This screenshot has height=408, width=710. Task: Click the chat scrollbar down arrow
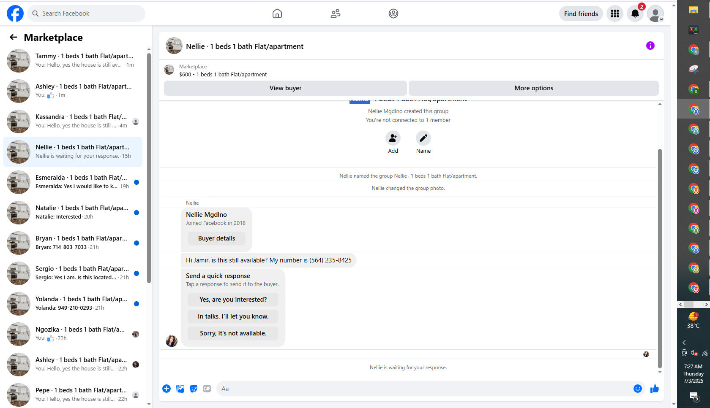(x=660, y=372)
